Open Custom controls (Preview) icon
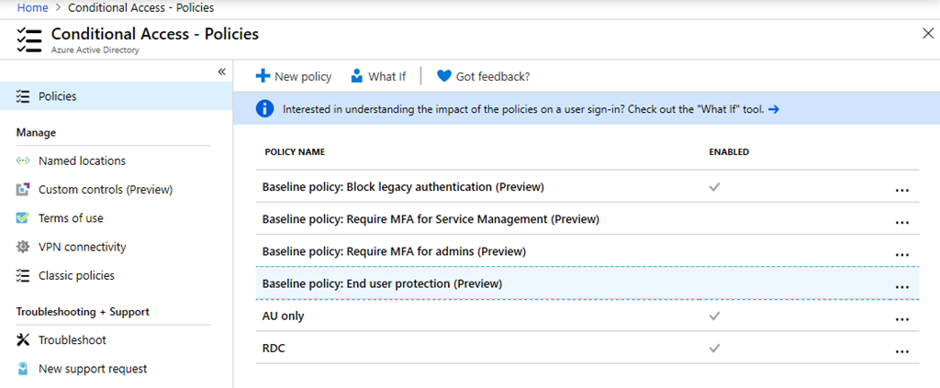The height and width of the screenshot is (388, 940). (x=23, y=190)
